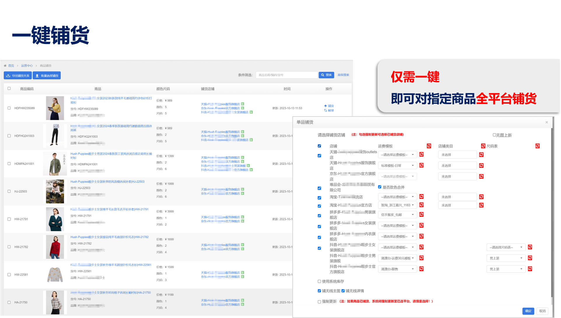The width and height of the screenshot is (561, 318).
Task: Check 强制更新 checkbox
Action: tap(319, 302)
